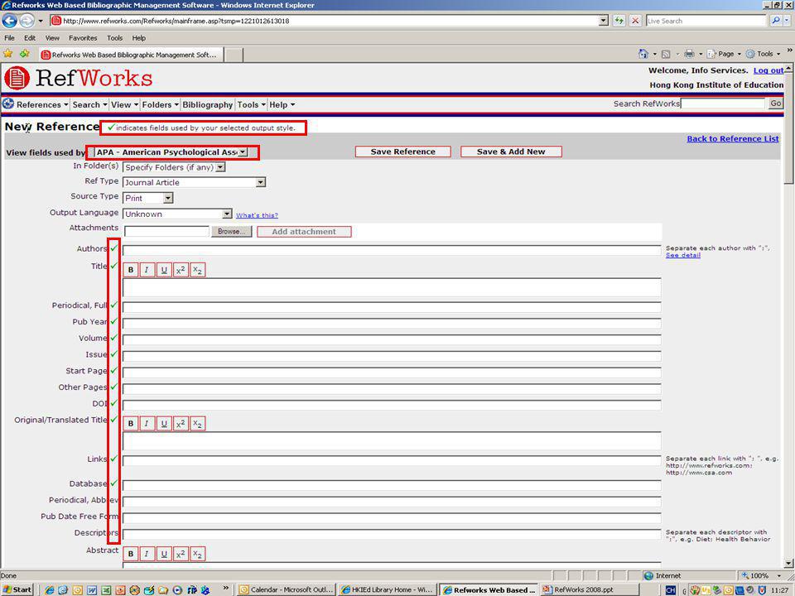
Task: Click the RefWorks logo
Action: click(x=79, y=78)
